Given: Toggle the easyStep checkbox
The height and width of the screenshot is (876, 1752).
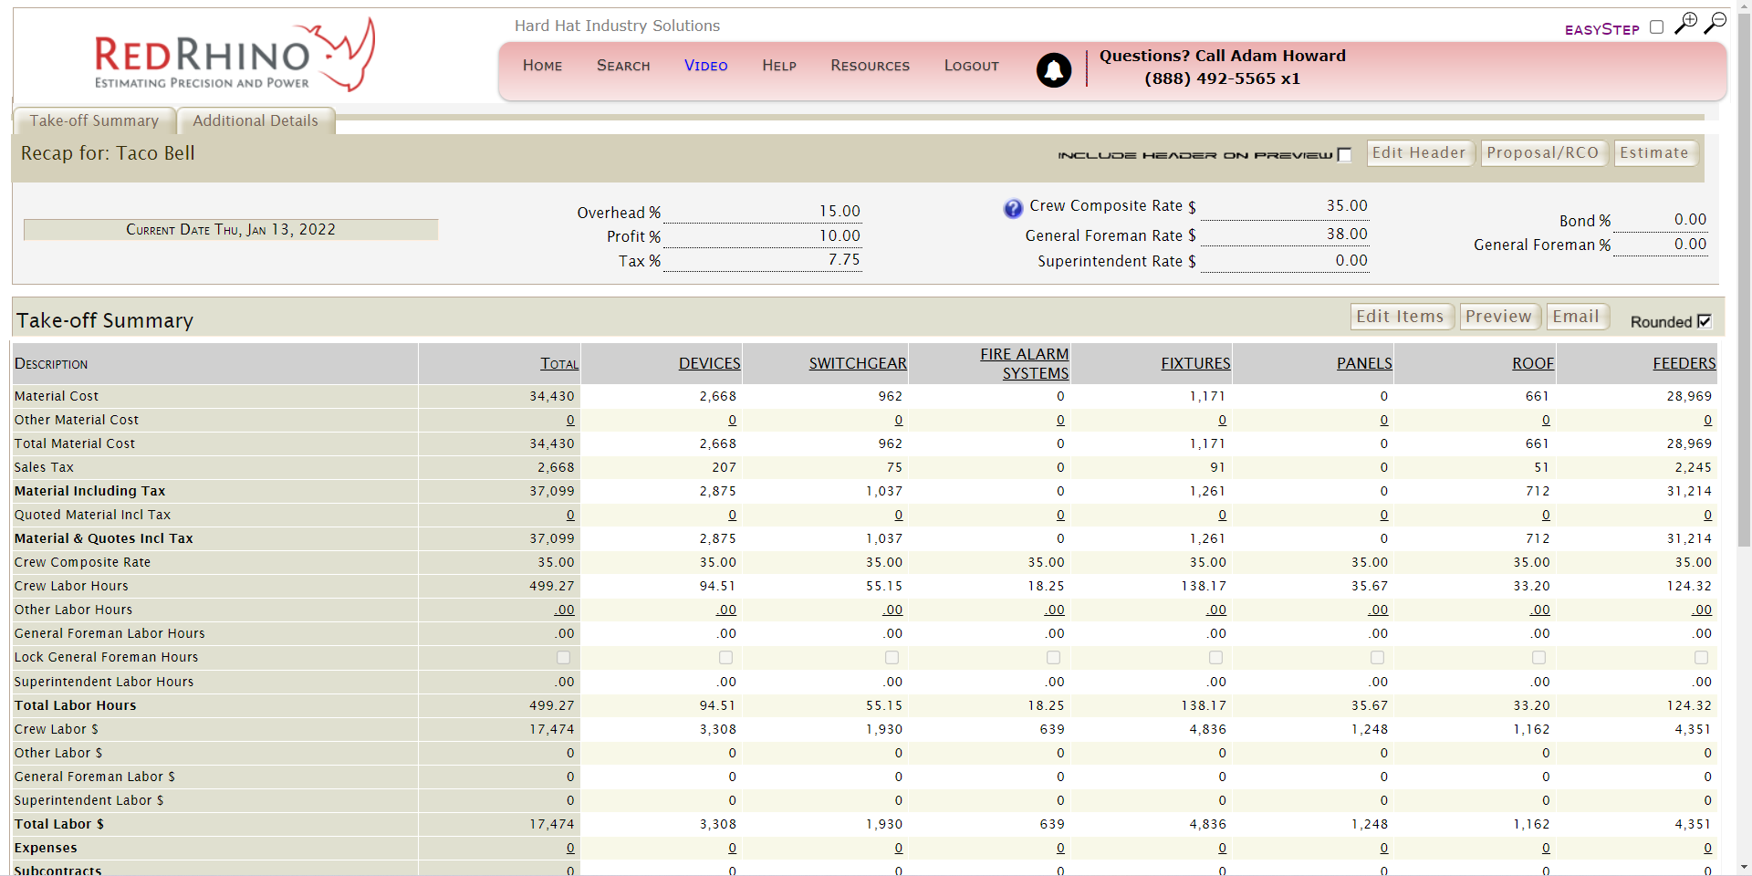Looking at the screenshot, I should 1656,26.
